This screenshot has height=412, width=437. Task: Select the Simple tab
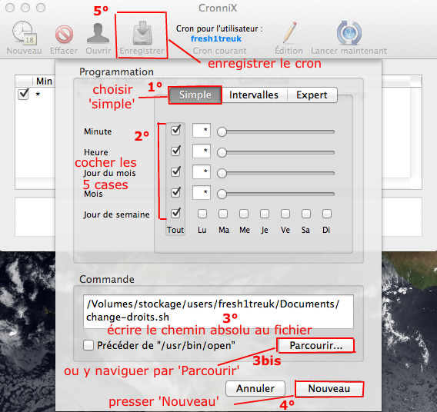[x=195, y=95]
